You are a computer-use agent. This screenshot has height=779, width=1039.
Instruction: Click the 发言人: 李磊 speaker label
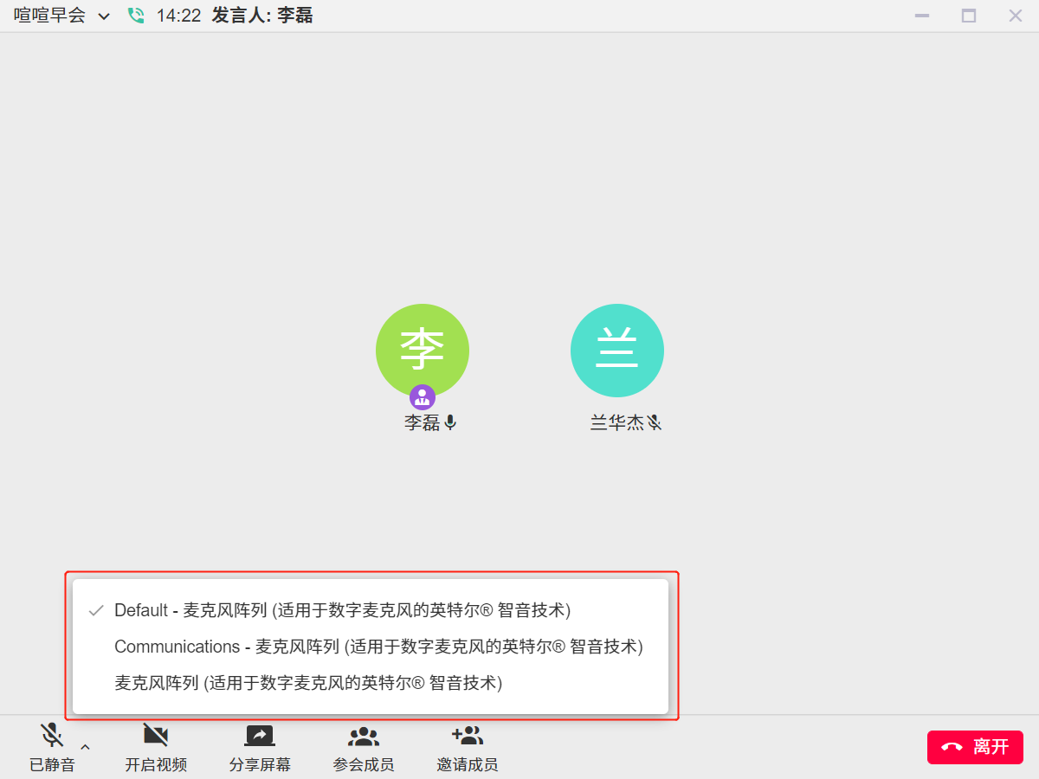tap(262, 16)
